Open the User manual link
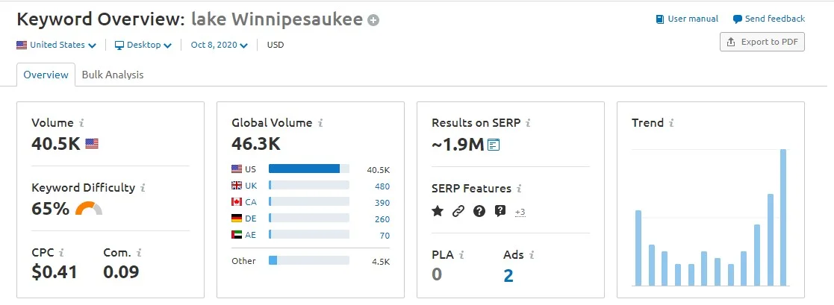Screen dimensions: 834x305 click(687, 19)
